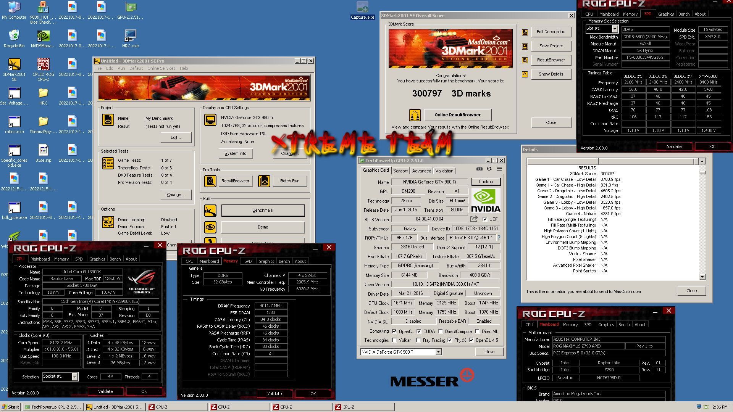Toggle the OpenCL checkbox in GPU-Z

(394, 331)
